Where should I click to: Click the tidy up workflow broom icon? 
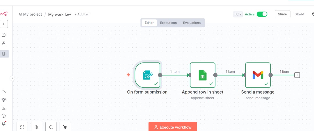pos(65,127)
